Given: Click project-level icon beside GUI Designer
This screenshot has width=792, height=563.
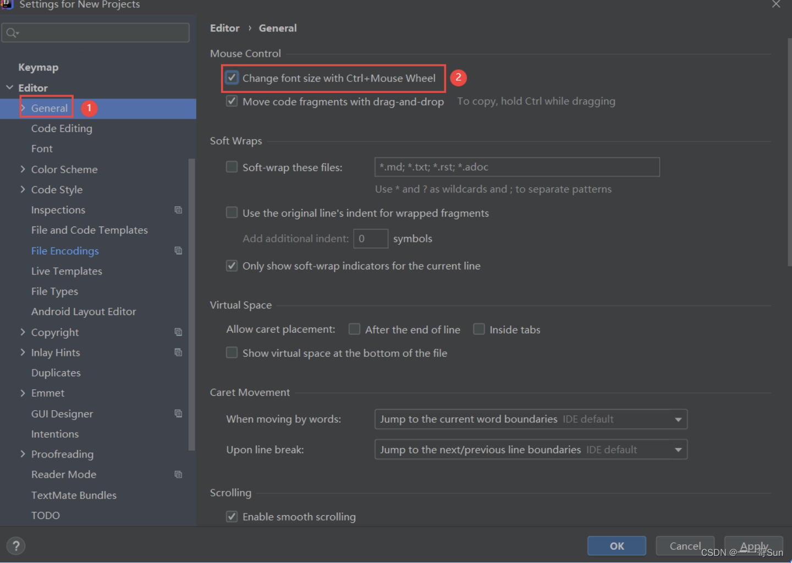Looking at the screenshot, I should click(x=178, y=413).
